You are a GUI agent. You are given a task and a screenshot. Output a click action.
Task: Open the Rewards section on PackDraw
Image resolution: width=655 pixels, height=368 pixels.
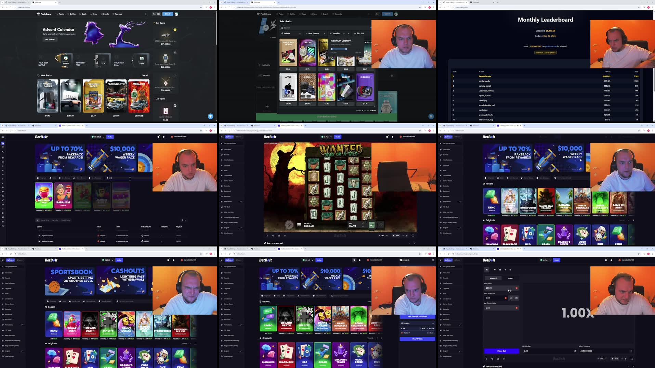coord(117,14)
